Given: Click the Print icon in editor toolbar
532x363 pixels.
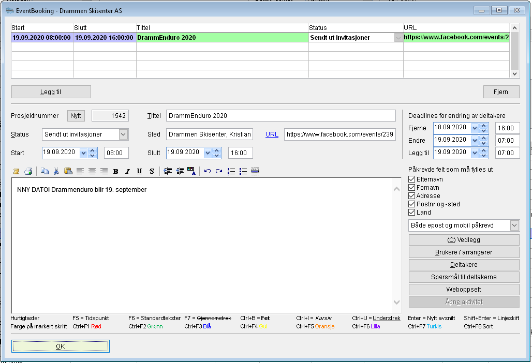Looking at the screenshot, I should pos(28,172).
